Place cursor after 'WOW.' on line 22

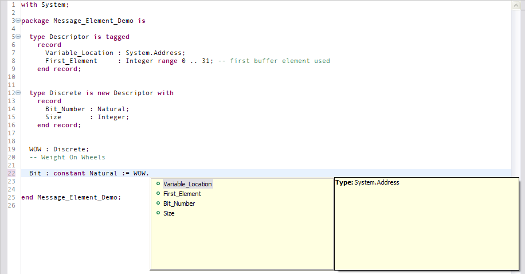point(150,173)
